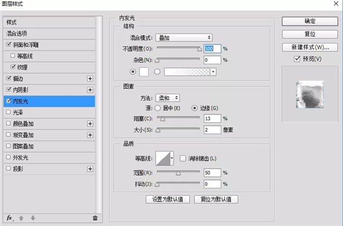Image resolution: width=343 pixels, height=226 pixels.
Task: Click the 不透明度 opacity slider handle
Action: point(200,49)
